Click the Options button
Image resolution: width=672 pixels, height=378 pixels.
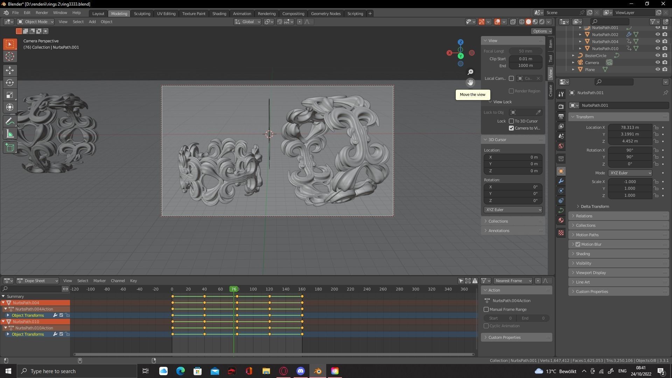tap(542, 31)
